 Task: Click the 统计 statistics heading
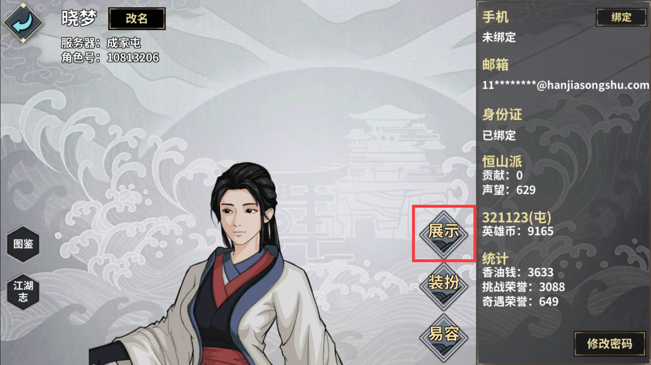coord(495,258)
